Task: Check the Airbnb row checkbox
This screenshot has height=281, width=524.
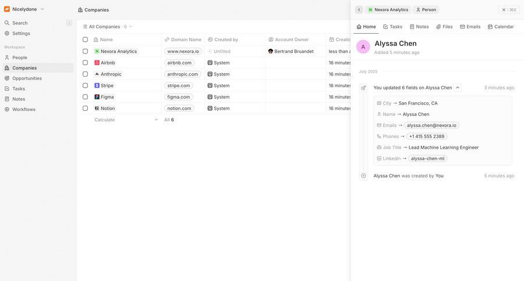Action: (x=85, y=63)
